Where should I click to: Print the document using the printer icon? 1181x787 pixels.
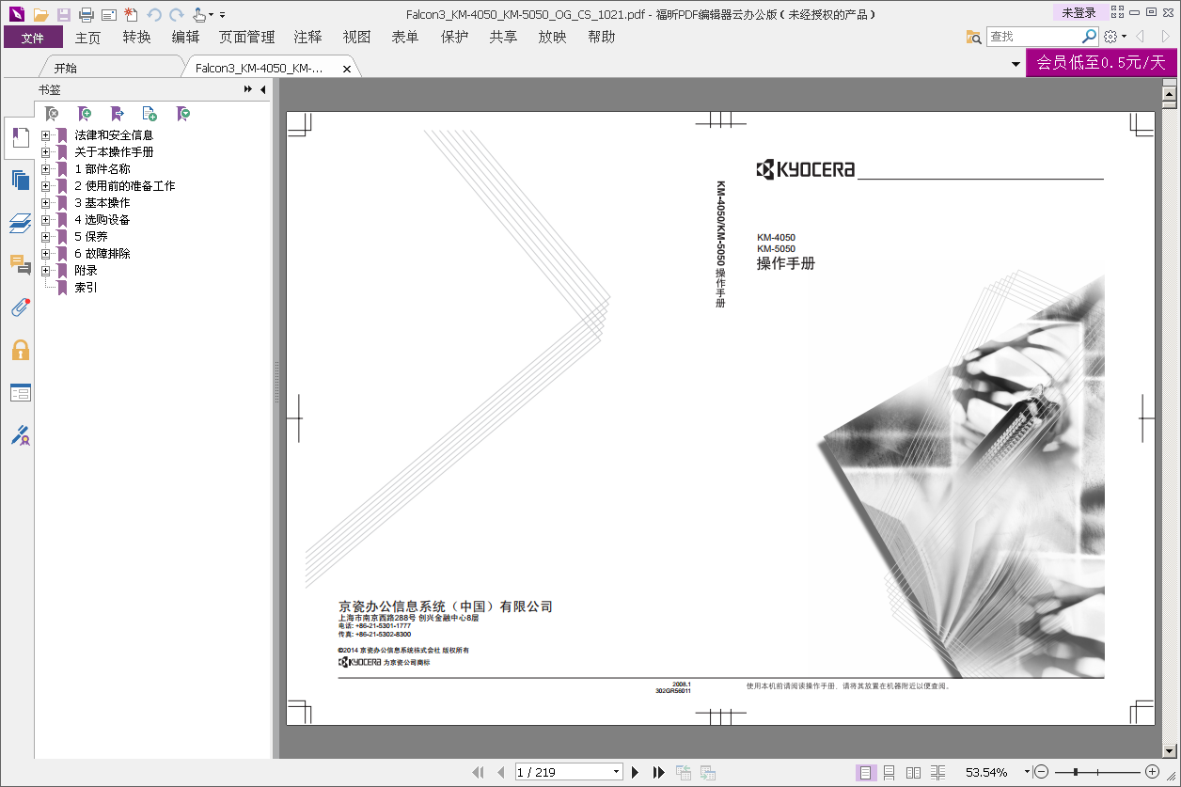[x=87, y=14]
